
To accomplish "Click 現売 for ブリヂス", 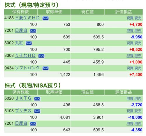I will [138, 111].
